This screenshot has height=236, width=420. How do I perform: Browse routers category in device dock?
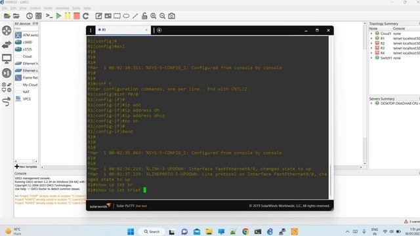click(x=7, y=31)
